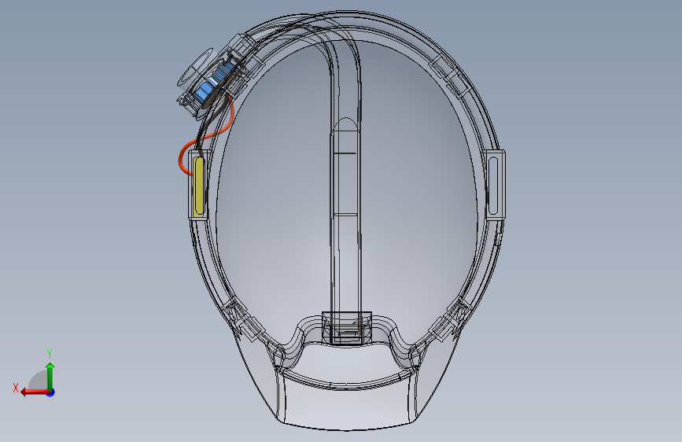The image size is (682, 442).
Task: Click the blue Z axis dot on the triad
Action: click(x=51, y=392)
